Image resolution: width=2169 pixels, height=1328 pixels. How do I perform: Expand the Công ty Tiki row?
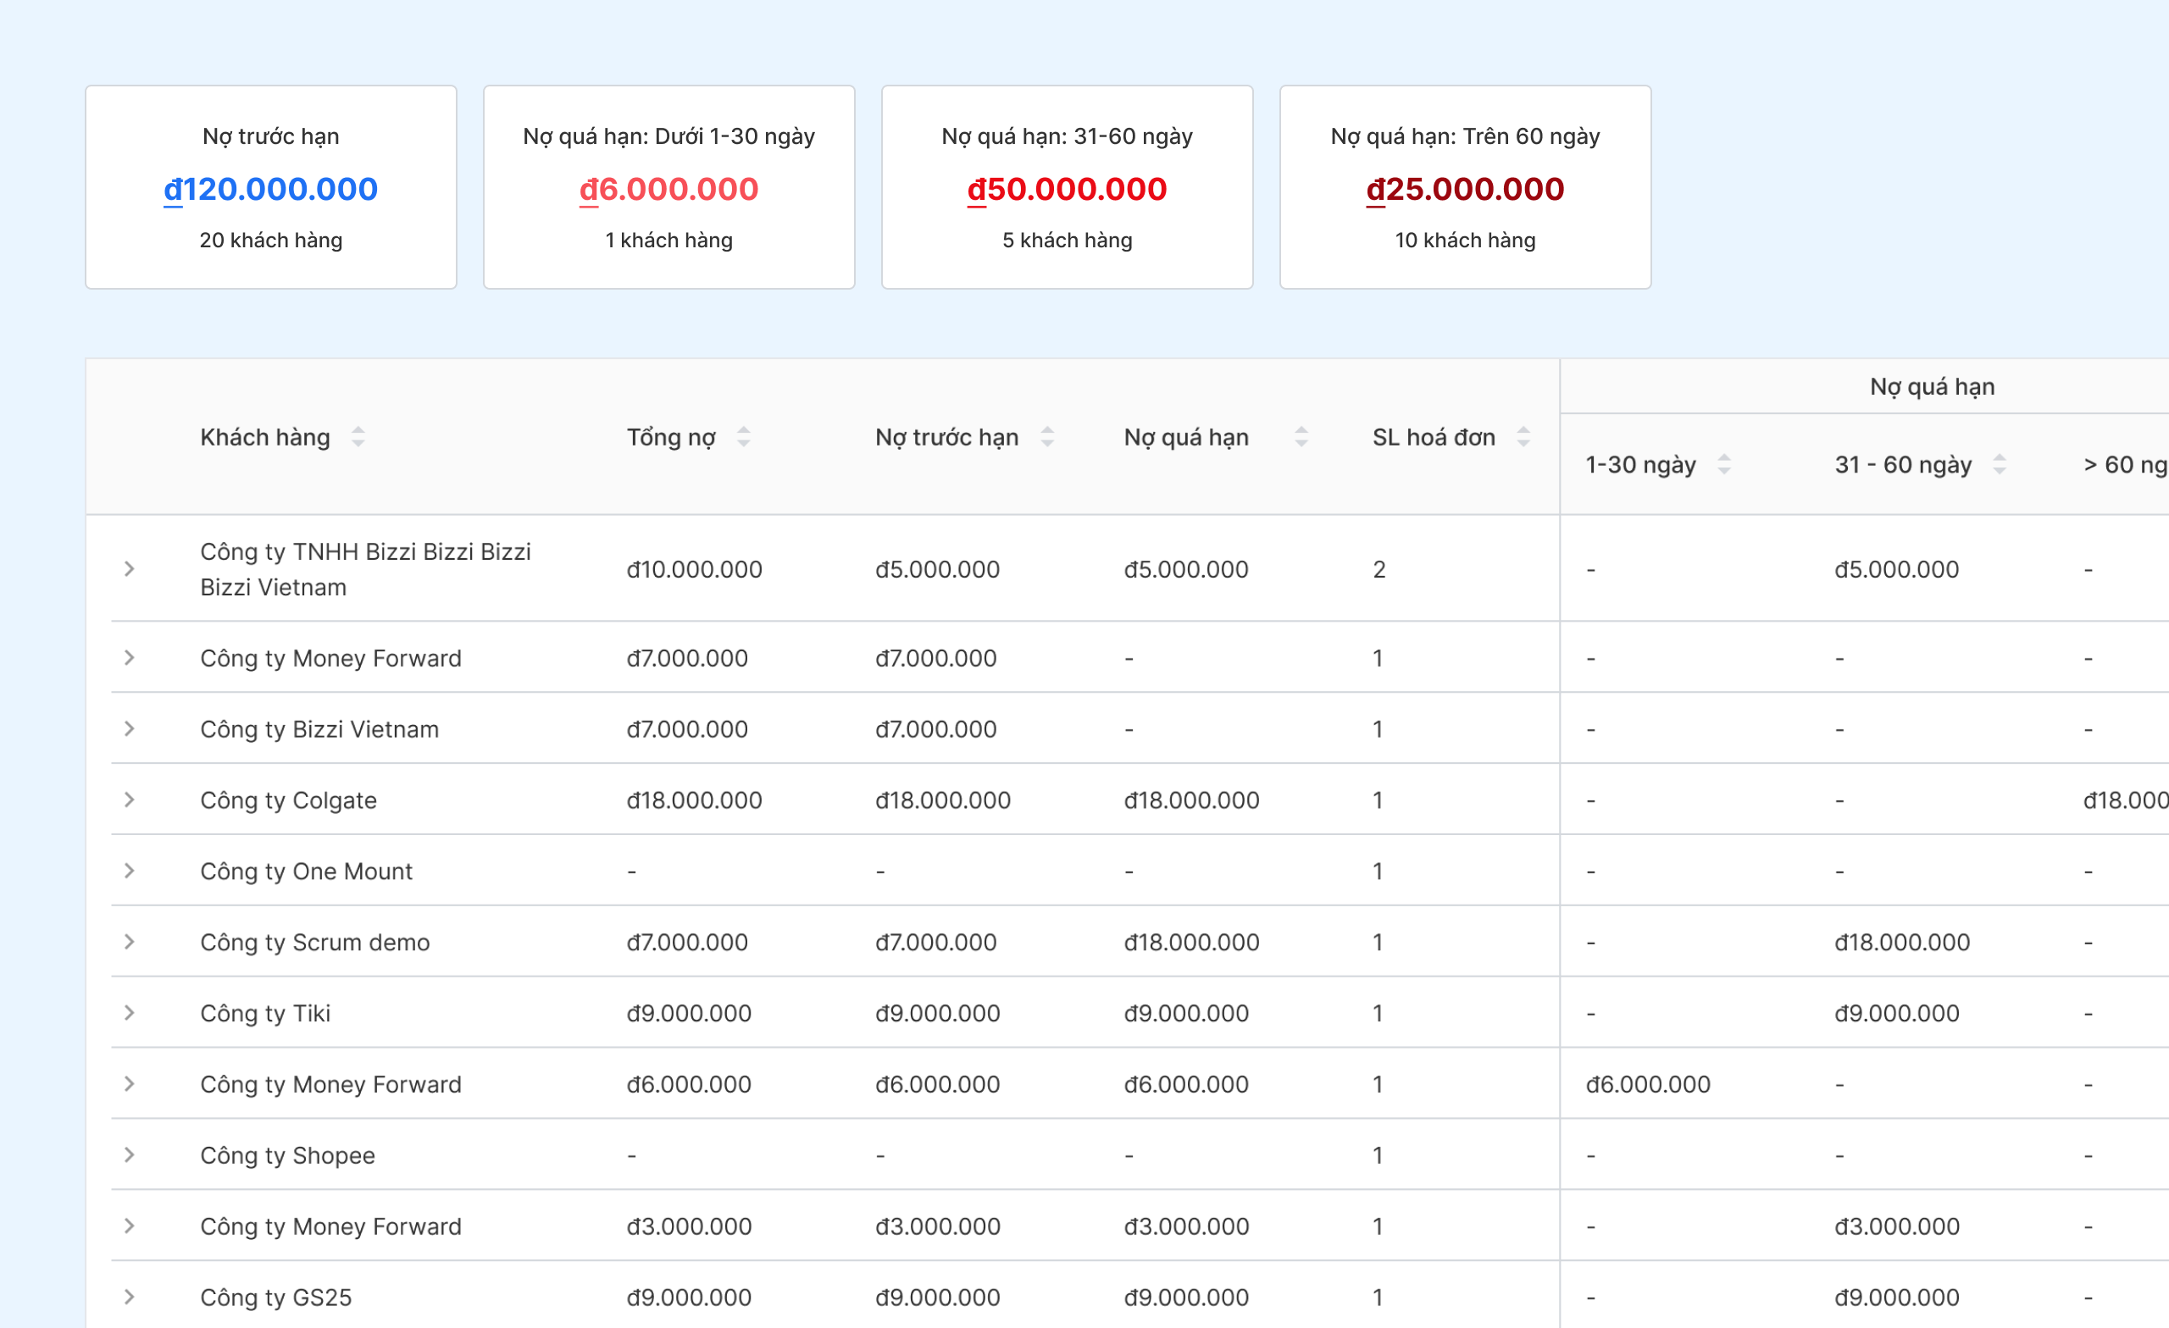[130, 1014]
